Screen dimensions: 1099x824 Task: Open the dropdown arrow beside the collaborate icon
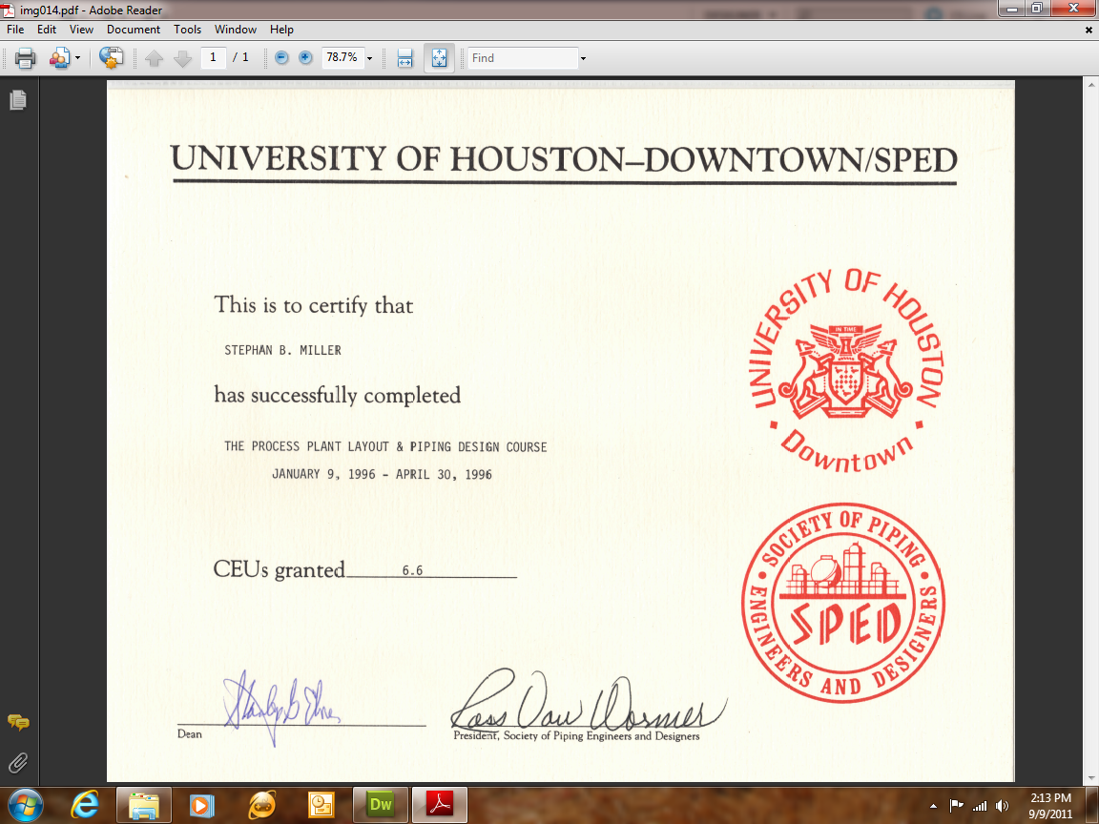coord(78,58)
